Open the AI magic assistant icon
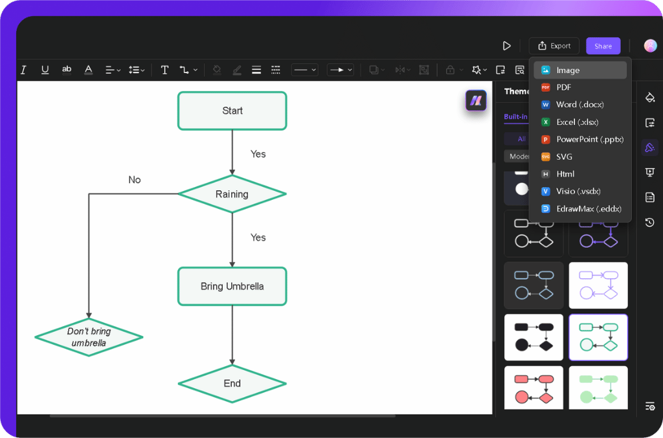 [x=477, y=69]
